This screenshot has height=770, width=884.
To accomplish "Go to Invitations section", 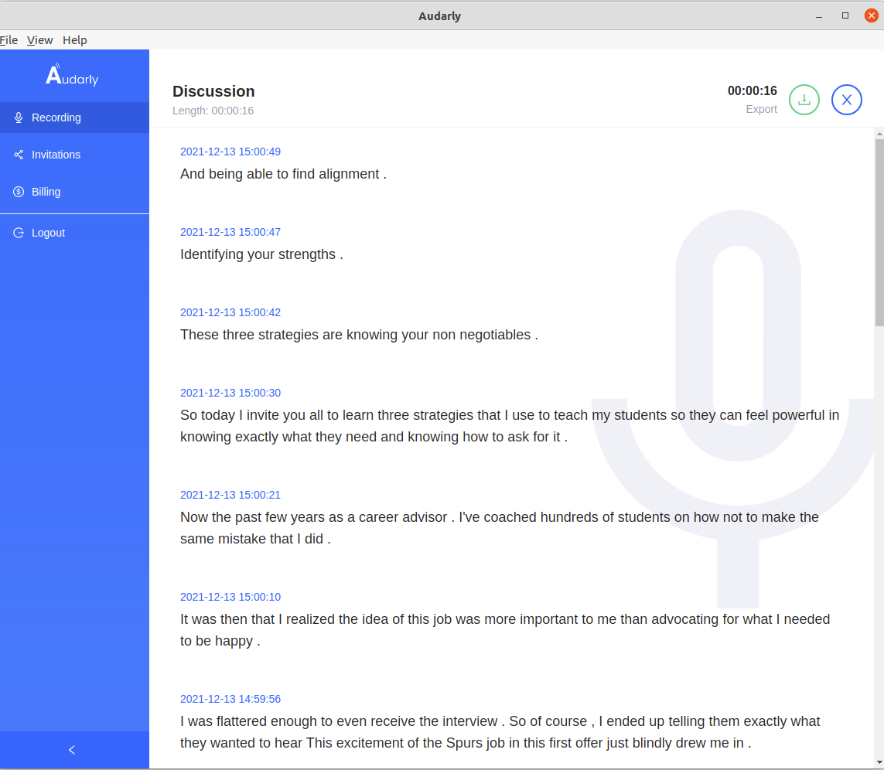I will (x=74, y=155).
